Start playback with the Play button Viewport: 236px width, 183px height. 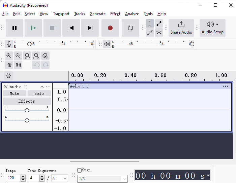click(33, 28)
